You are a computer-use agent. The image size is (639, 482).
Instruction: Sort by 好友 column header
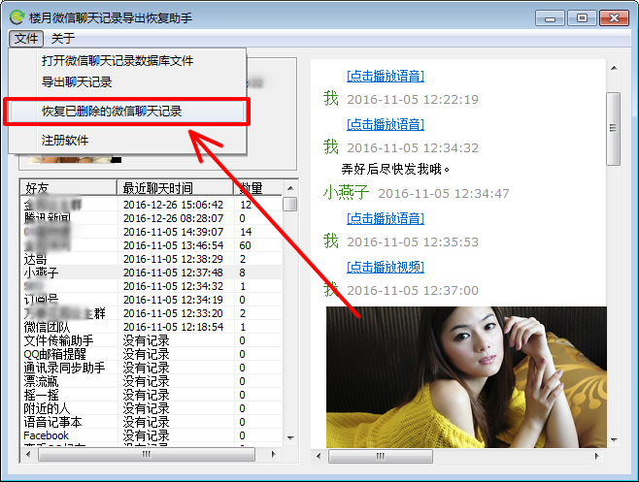point(68,188)
